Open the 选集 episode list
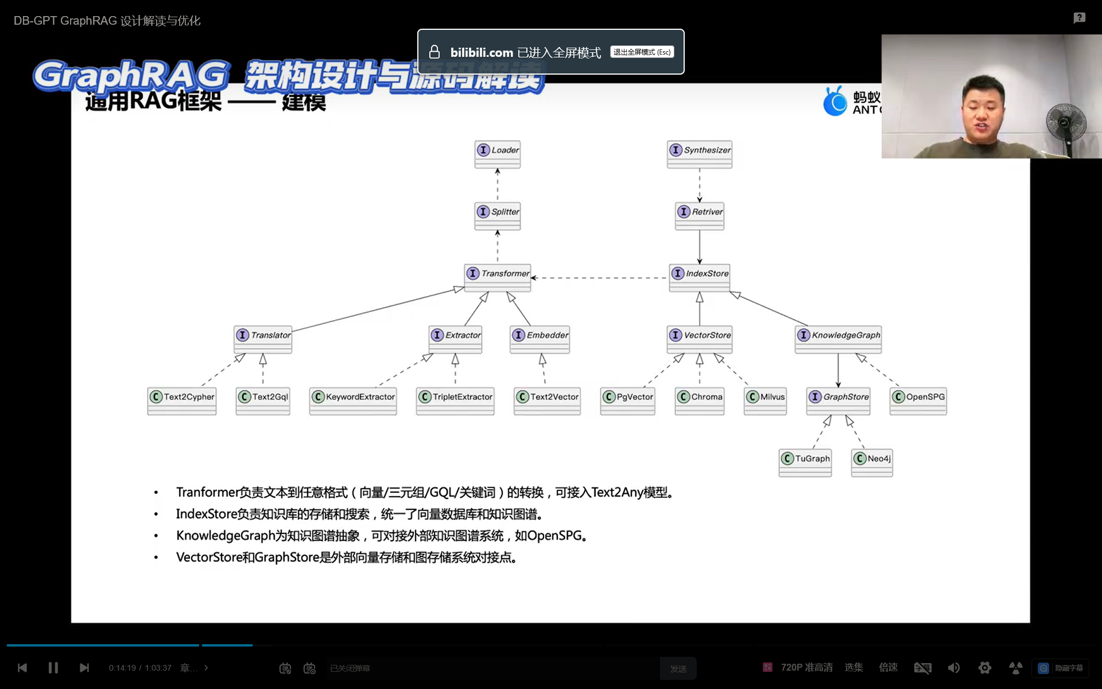 [x=853, y=667]
